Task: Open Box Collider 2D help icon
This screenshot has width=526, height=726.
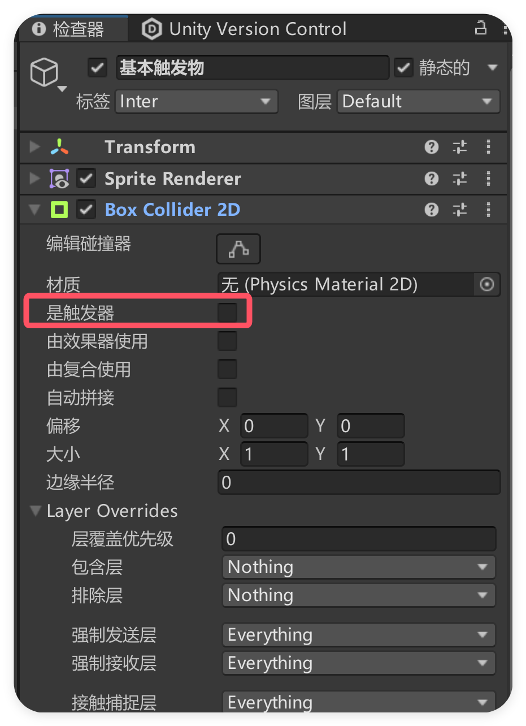Action: 432,210
